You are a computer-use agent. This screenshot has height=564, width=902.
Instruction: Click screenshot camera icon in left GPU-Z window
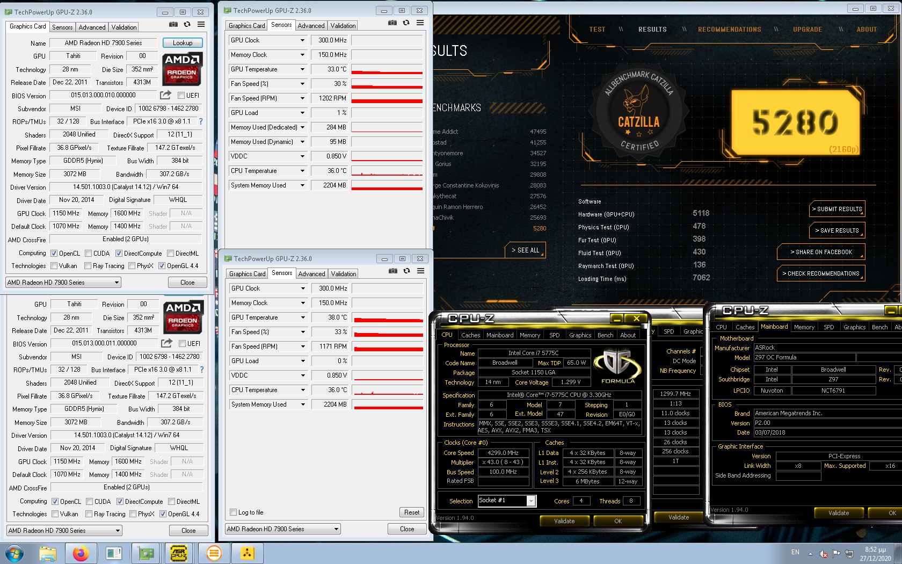click(x=173, y=24)
